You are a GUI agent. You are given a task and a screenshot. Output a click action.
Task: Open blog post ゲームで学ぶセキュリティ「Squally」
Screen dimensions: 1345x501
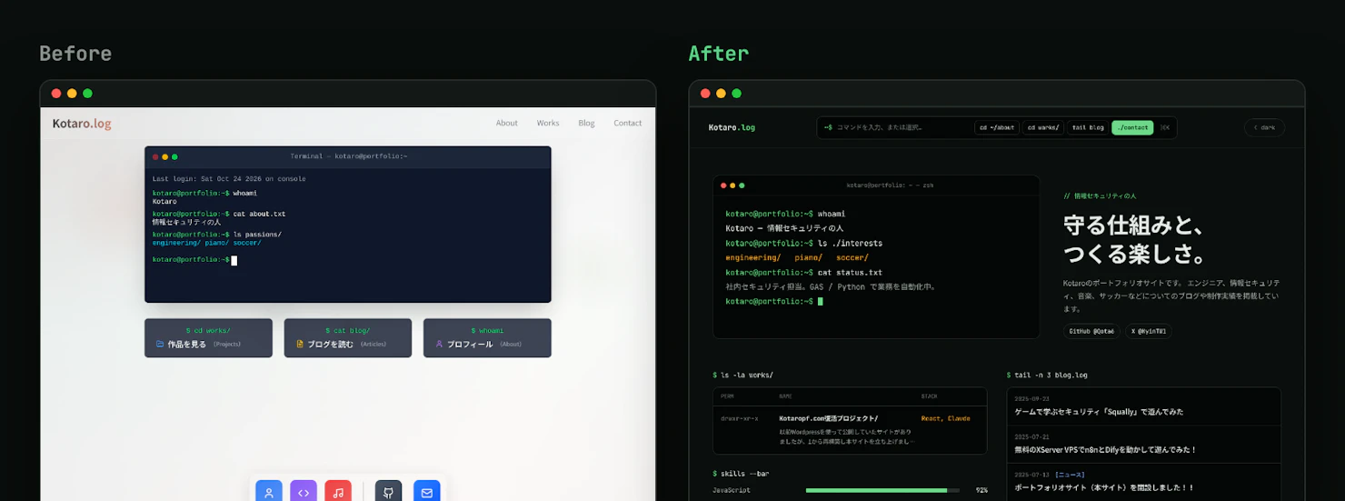click(x=1144, y=406)
